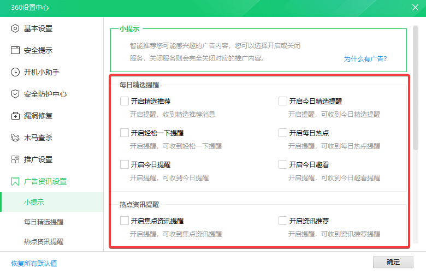Click 恢复所有默认值 link

(x=34, y=263)
